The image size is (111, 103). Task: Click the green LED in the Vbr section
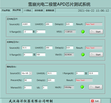pyautogui.click(x=83, y=55)
